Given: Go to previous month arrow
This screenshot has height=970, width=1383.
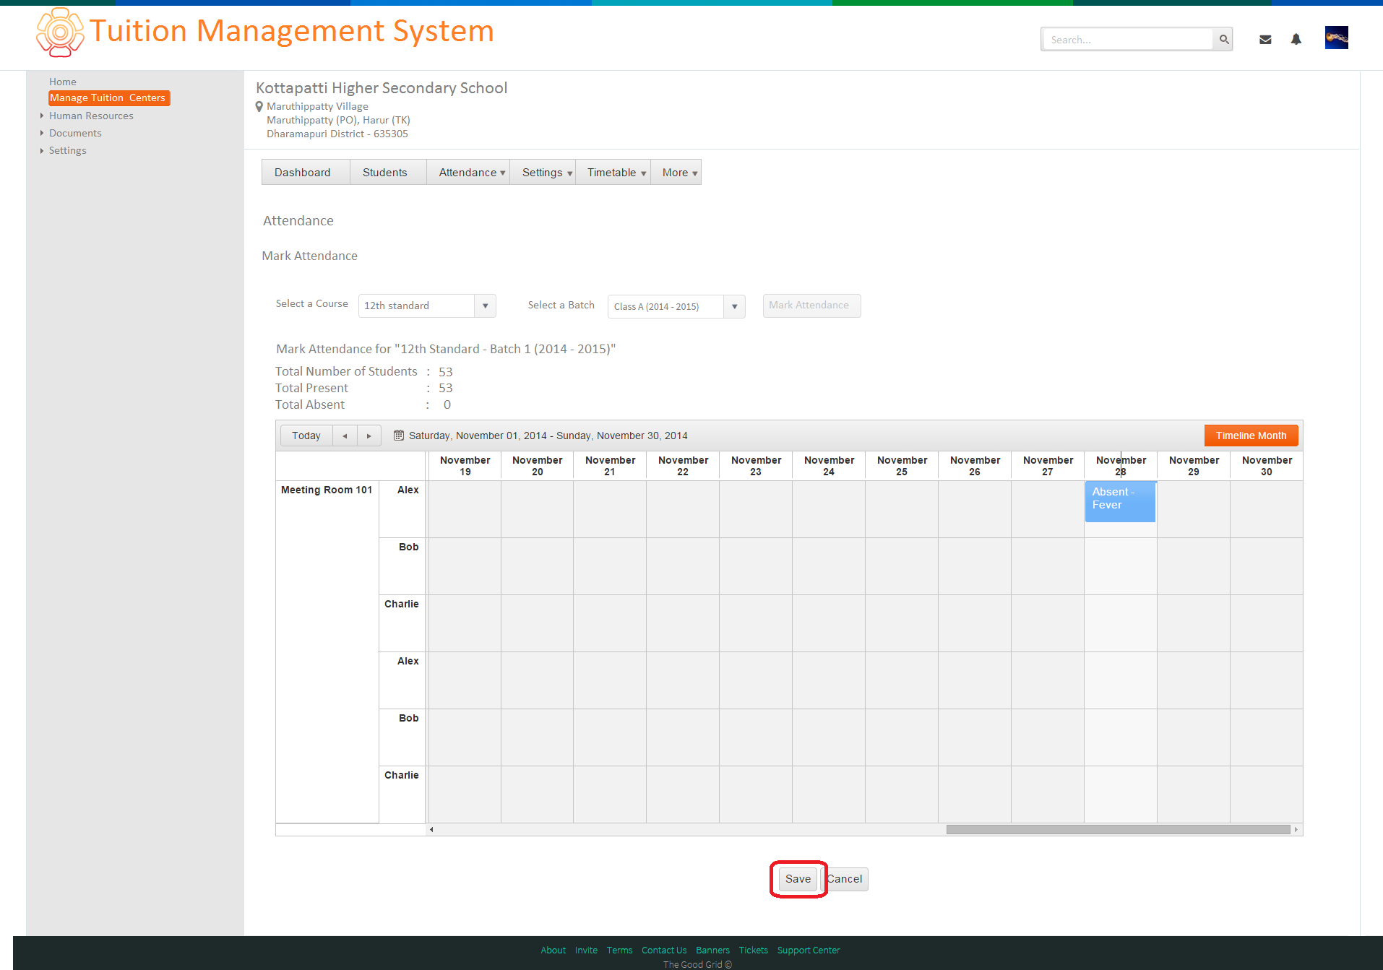Looking at the screenshot, I should (345, 436).
